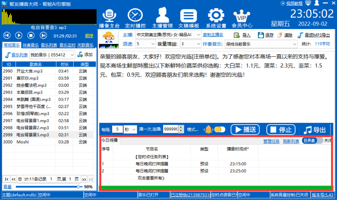Open 系统设置 system settings
Viewport: 337px width, 200px height.
point(216,18)
